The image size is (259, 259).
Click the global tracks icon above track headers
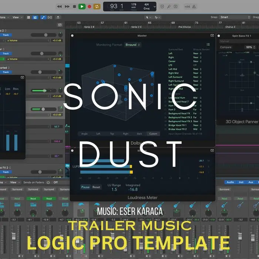pos(60,25)
